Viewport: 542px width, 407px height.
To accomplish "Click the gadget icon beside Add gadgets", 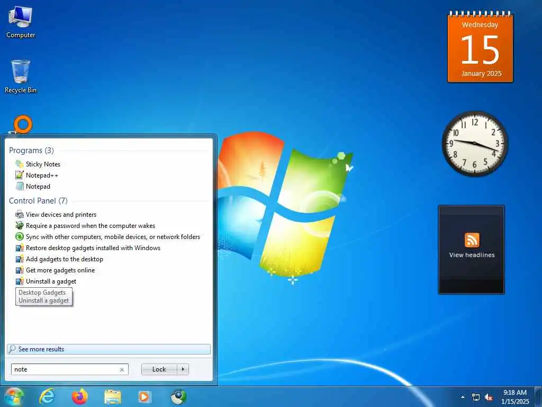I will point(20,259).
